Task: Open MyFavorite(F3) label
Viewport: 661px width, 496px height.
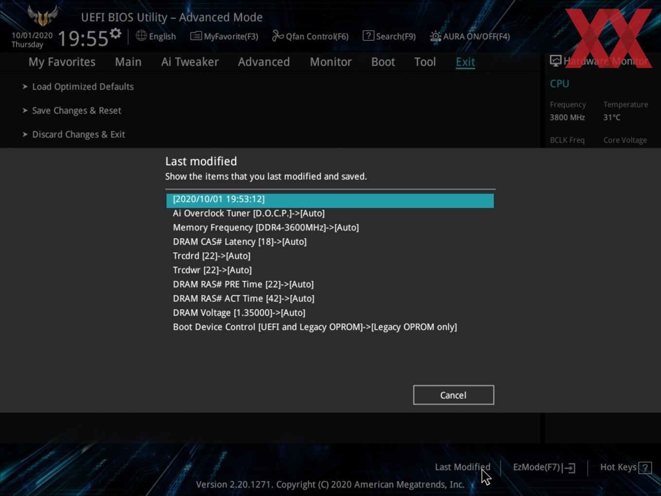Action: click(231, 36)
